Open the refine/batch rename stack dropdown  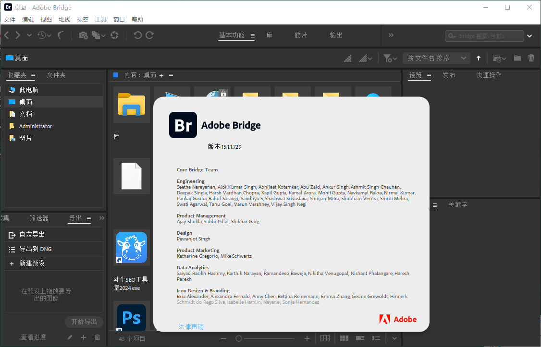click(98, 35)
